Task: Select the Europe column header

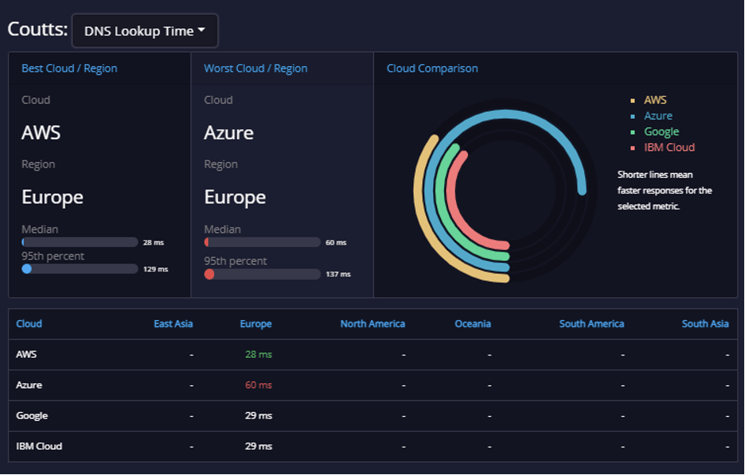Action: (255, 323)
